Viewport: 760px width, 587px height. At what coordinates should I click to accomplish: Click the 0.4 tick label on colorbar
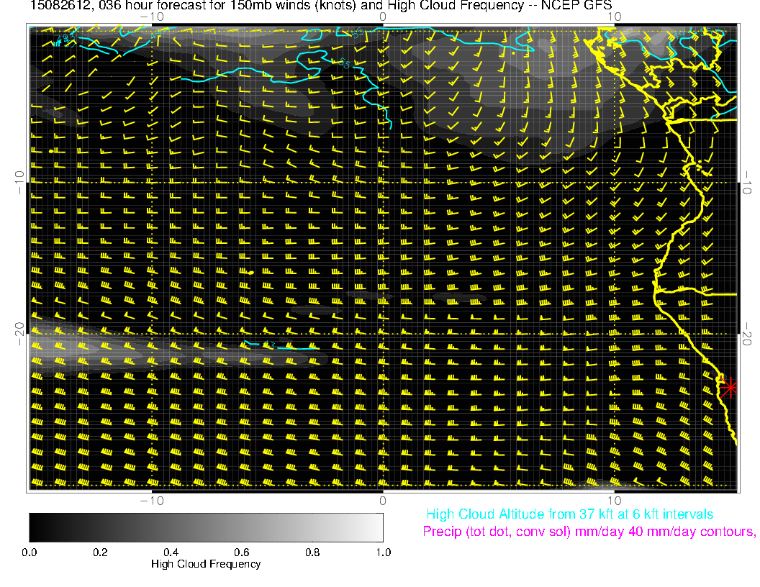[171, 552]
